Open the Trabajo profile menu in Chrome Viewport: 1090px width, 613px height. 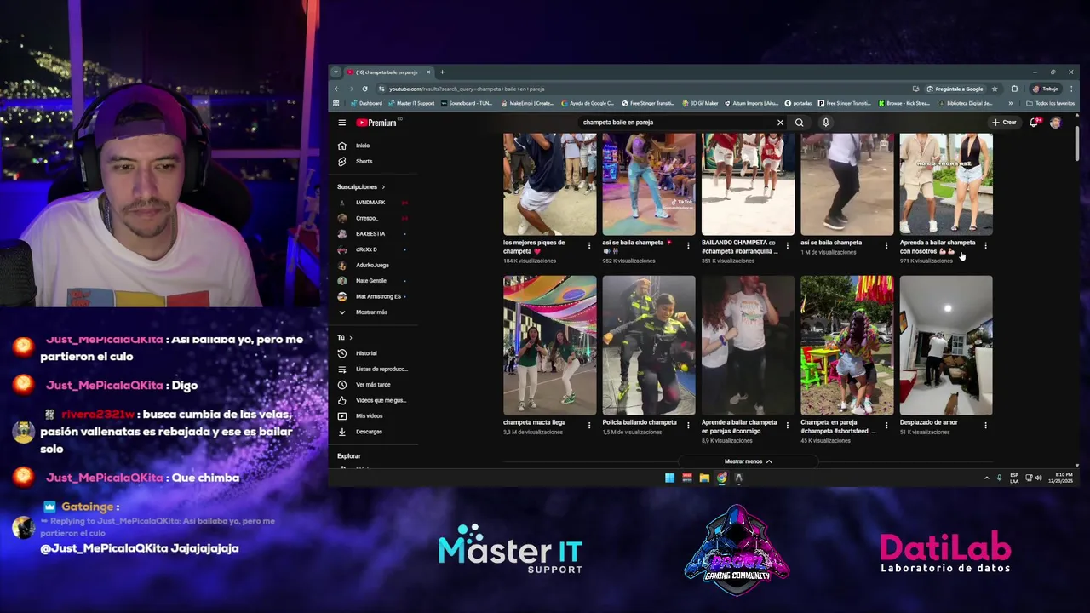[1046, 89]
